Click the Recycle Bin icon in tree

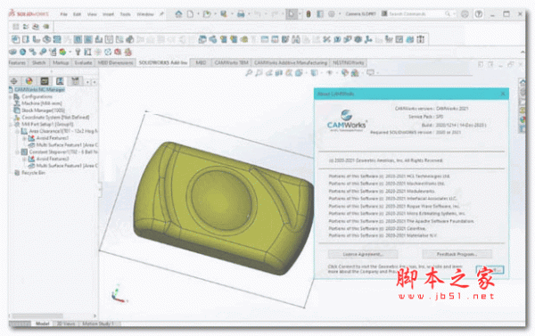click(x=17, y=173)
